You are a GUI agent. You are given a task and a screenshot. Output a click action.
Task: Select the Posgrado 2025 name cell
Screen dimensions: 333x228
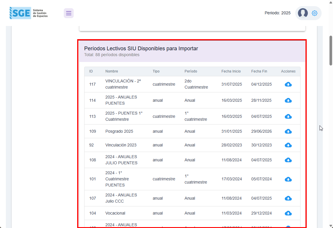coord(119,132)
